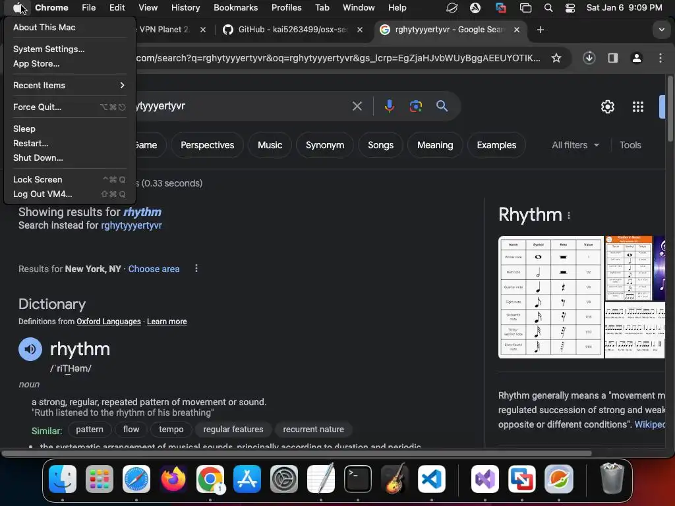Launch Safari from the Dock
This screenshot has height=506, width=675.
136,478
